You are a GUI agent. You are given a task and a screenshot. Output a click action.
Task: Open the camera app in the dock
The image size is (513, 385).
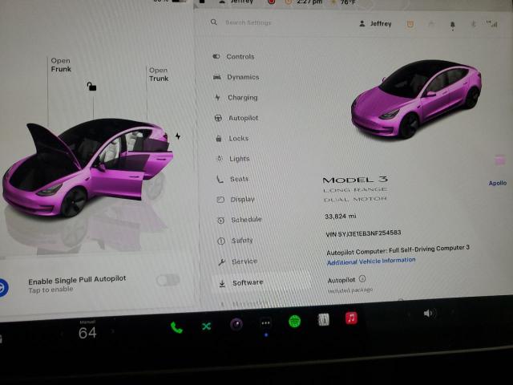click(236, 324)
